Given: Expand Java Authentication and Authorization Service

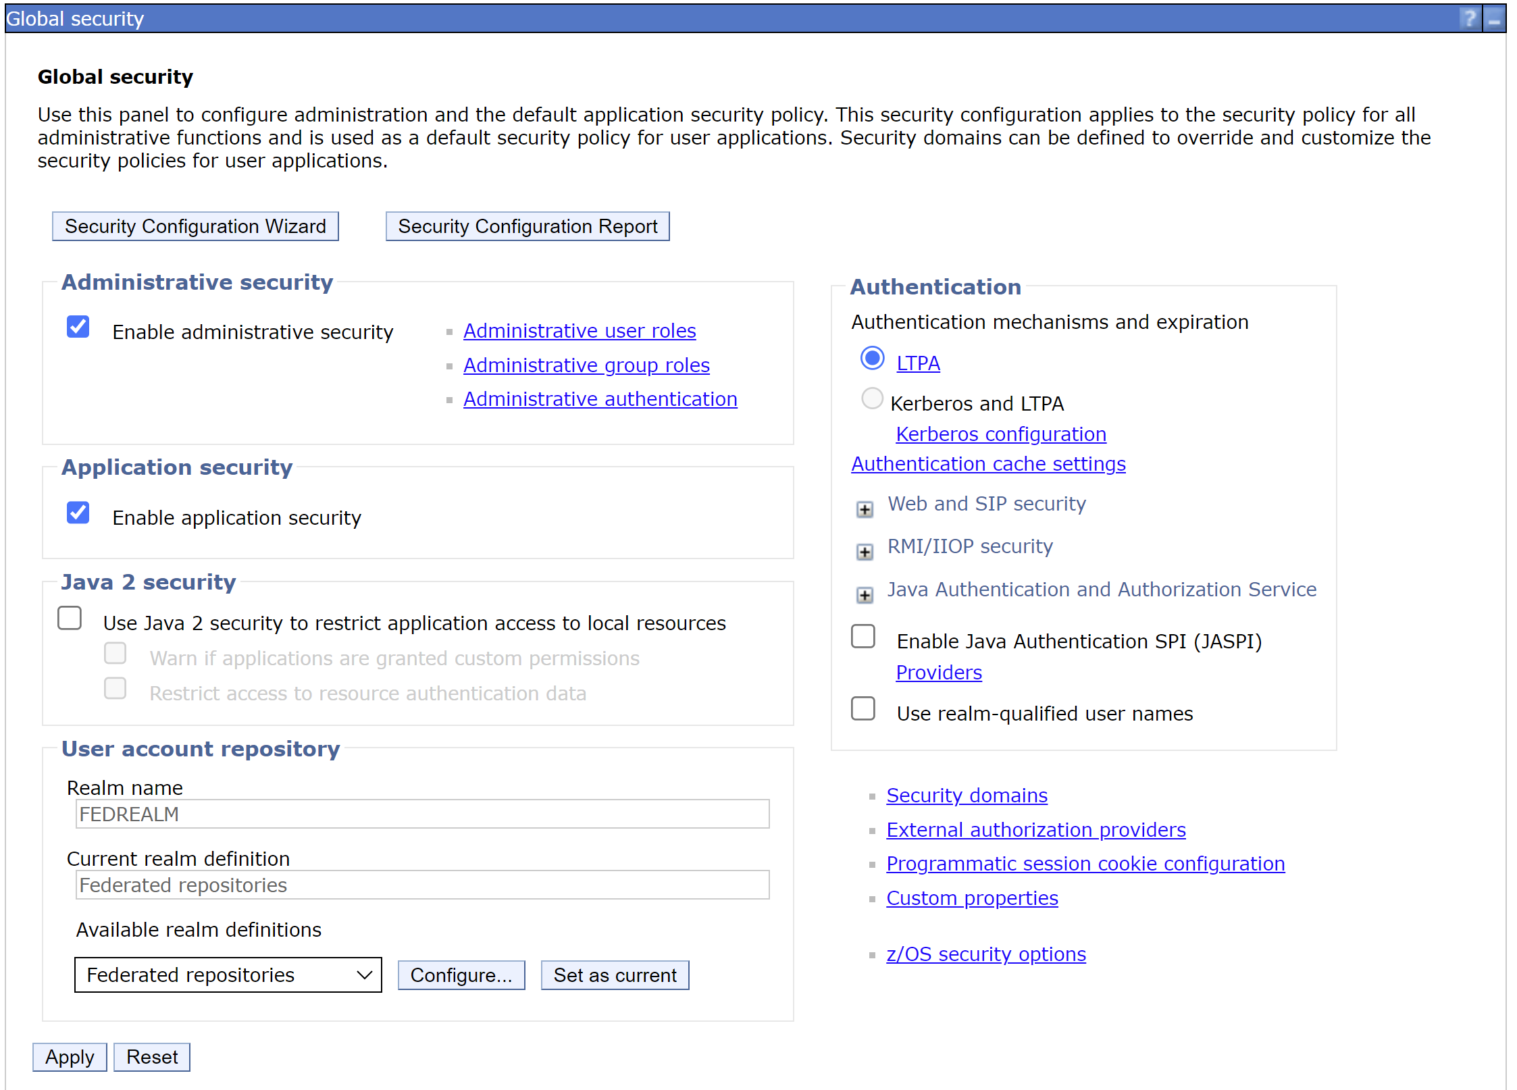Looking at the screenshot, I should tap(864, 595).
